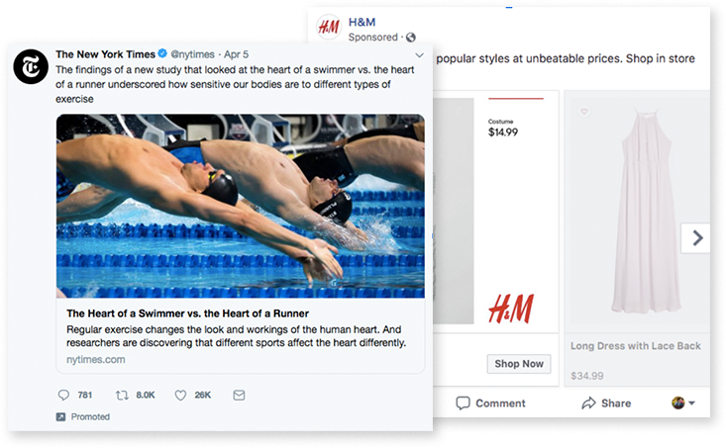Open the profile selector dropdown arrow
Screen dimensions: 726x448
(691, 403)
